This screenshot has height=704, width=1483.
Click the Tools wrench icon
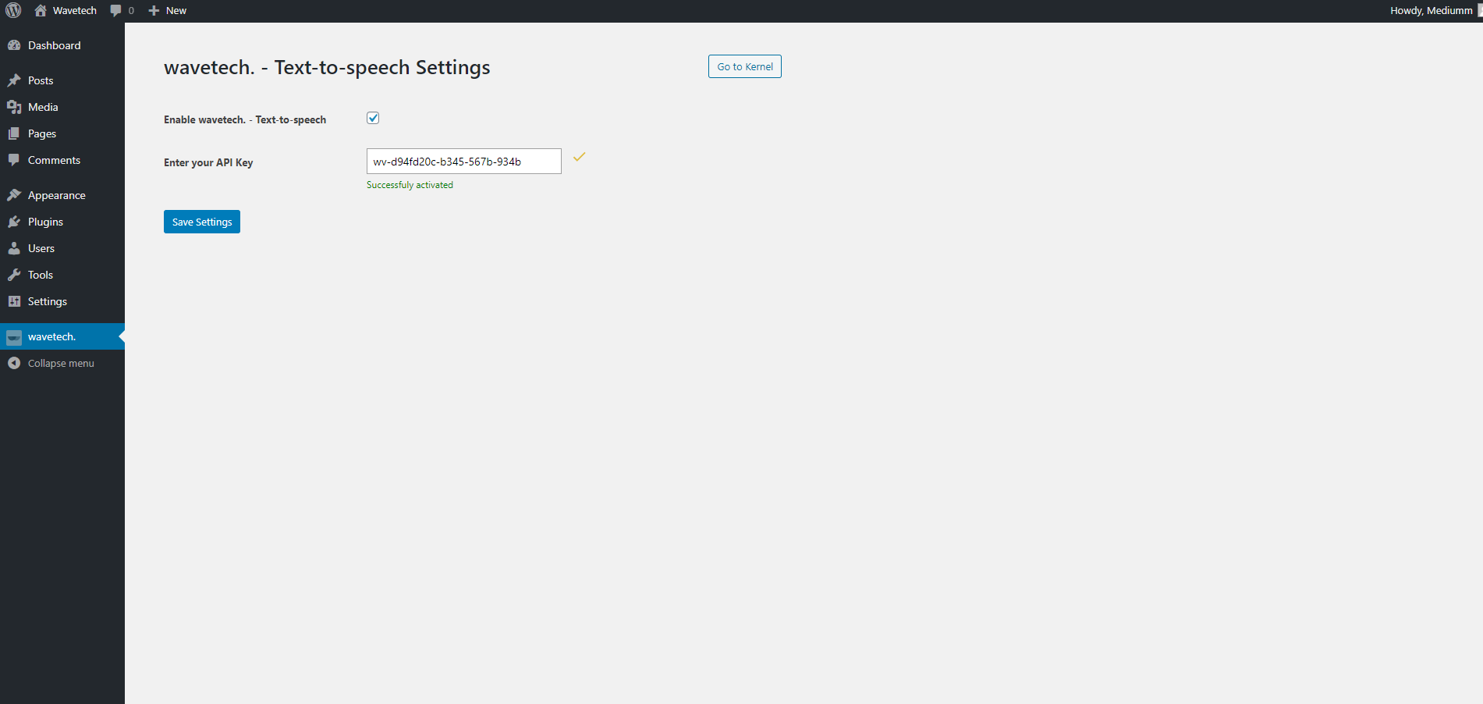pos(14,275)
